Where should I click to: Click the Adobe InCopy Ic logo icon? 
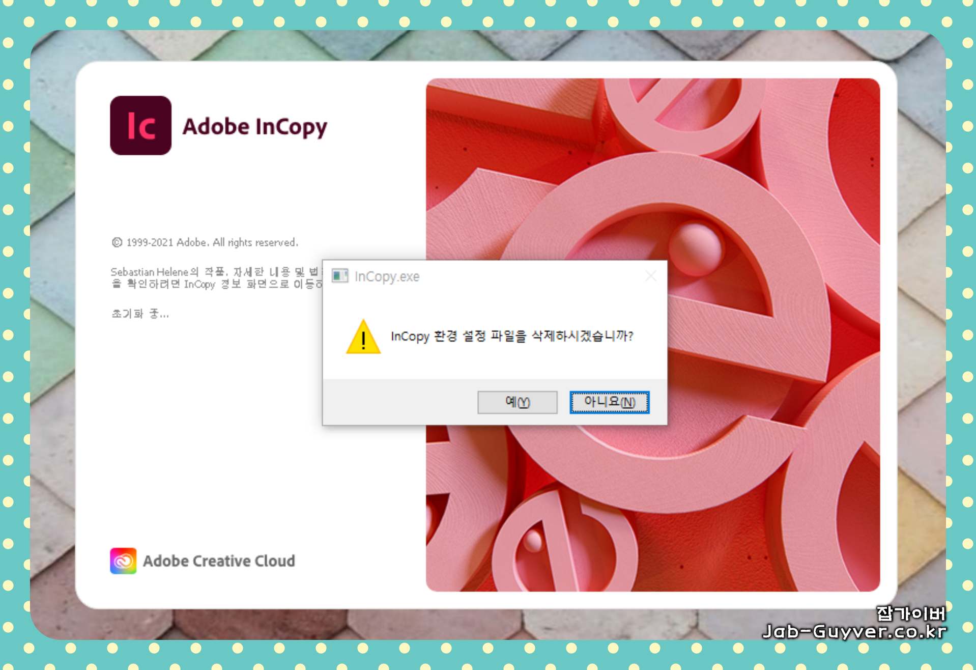coord(140,125)
